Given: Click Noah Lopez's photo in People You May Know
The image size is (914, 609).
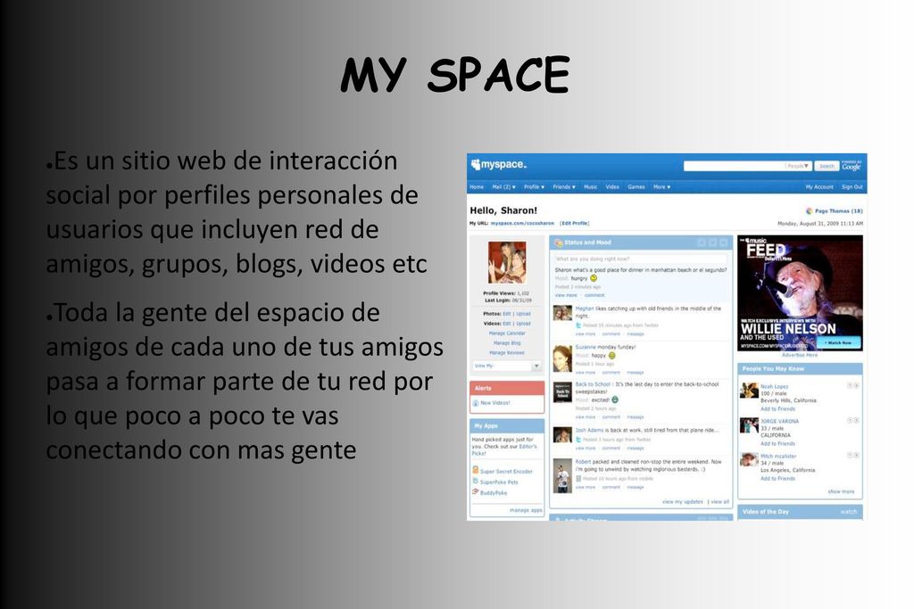Looking at the screenshot, I should (749, 391).
